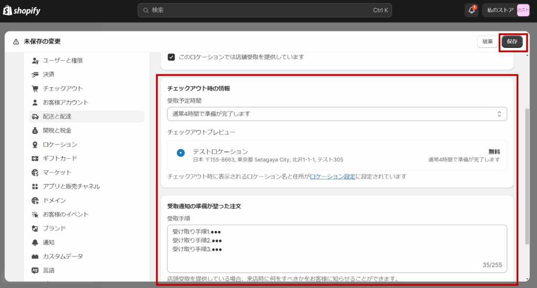Open the notifications bell
The width and height of the screenshot is (537, 288).
coord(471,10)
